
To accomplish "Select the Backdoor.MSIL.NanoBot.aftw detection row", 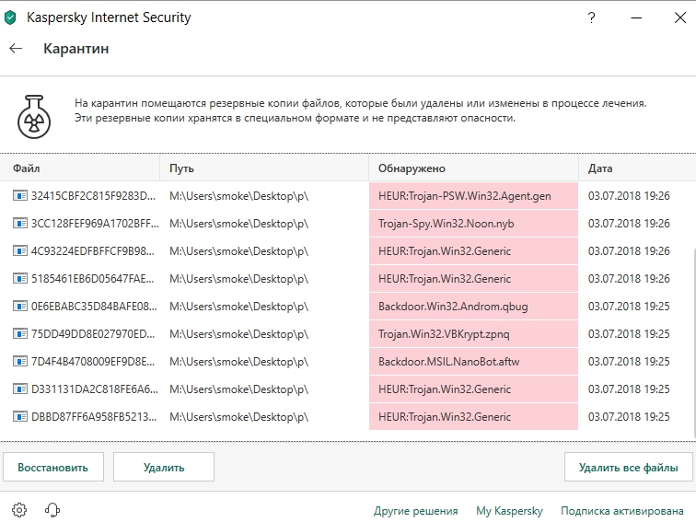I will click(448, 362).
